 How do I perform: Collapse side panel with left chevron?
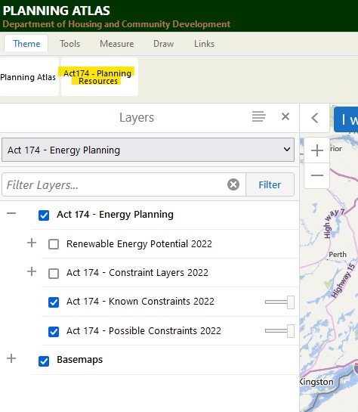click(x=315, y=118)
